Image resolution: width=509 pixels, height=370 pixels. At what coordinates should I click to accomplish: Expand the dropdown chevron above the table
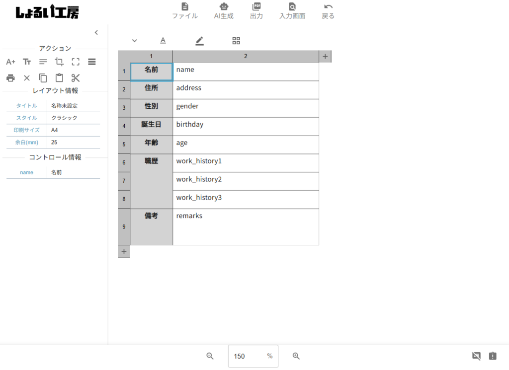[134, 41]
